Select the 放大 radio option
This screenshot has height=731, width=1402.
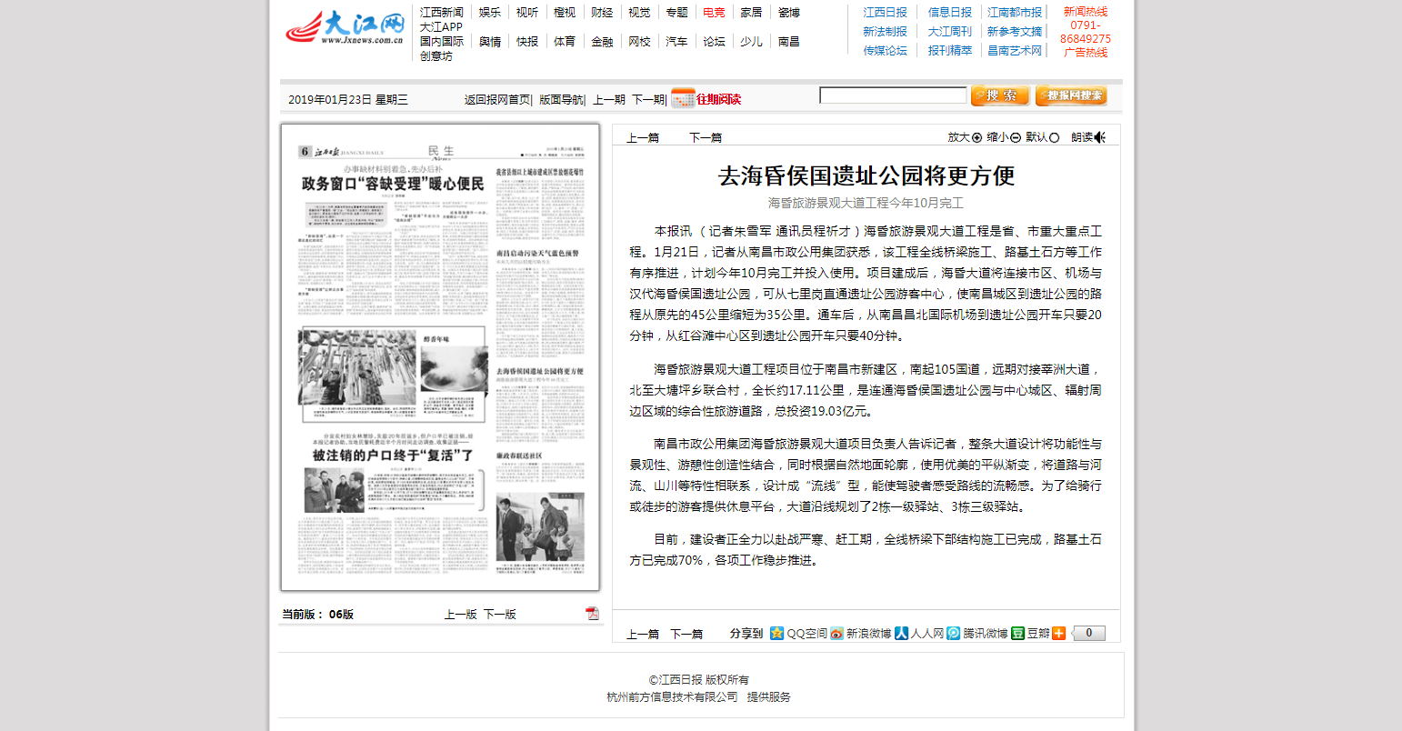point(977,138)
